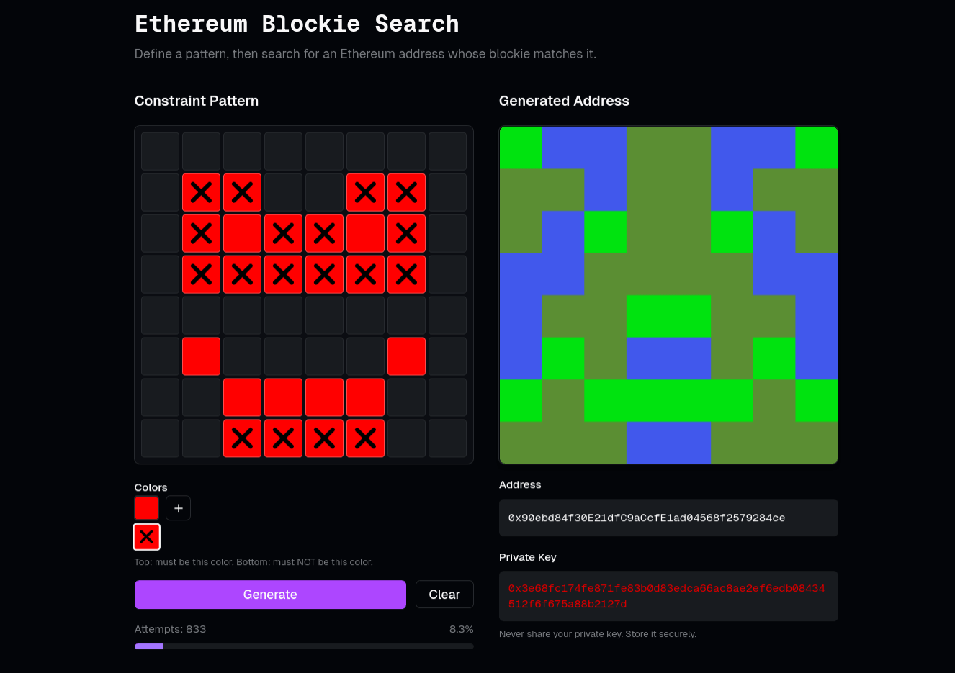Toggle X cell at row 8, column 6
This screenshot has height=673, width=955.
click(x=365, y=438)
